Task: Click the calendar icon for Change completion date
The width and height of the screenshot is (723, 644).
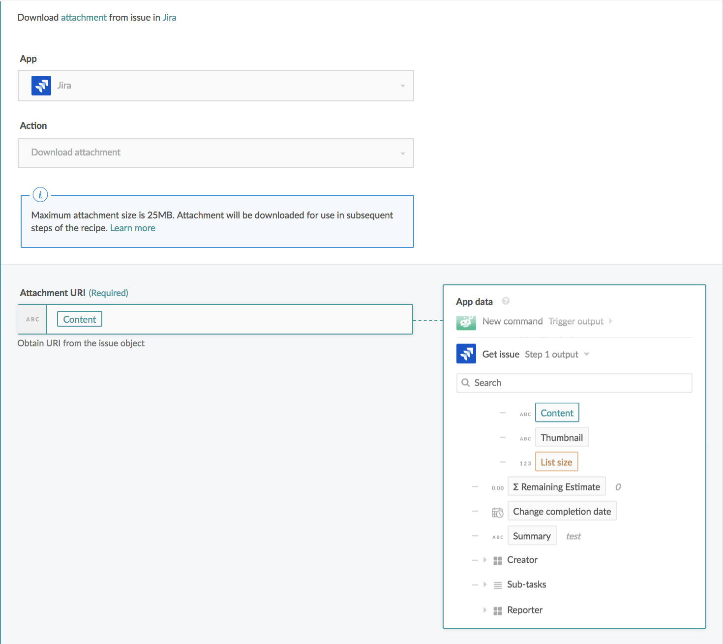Action: point(497,512)
